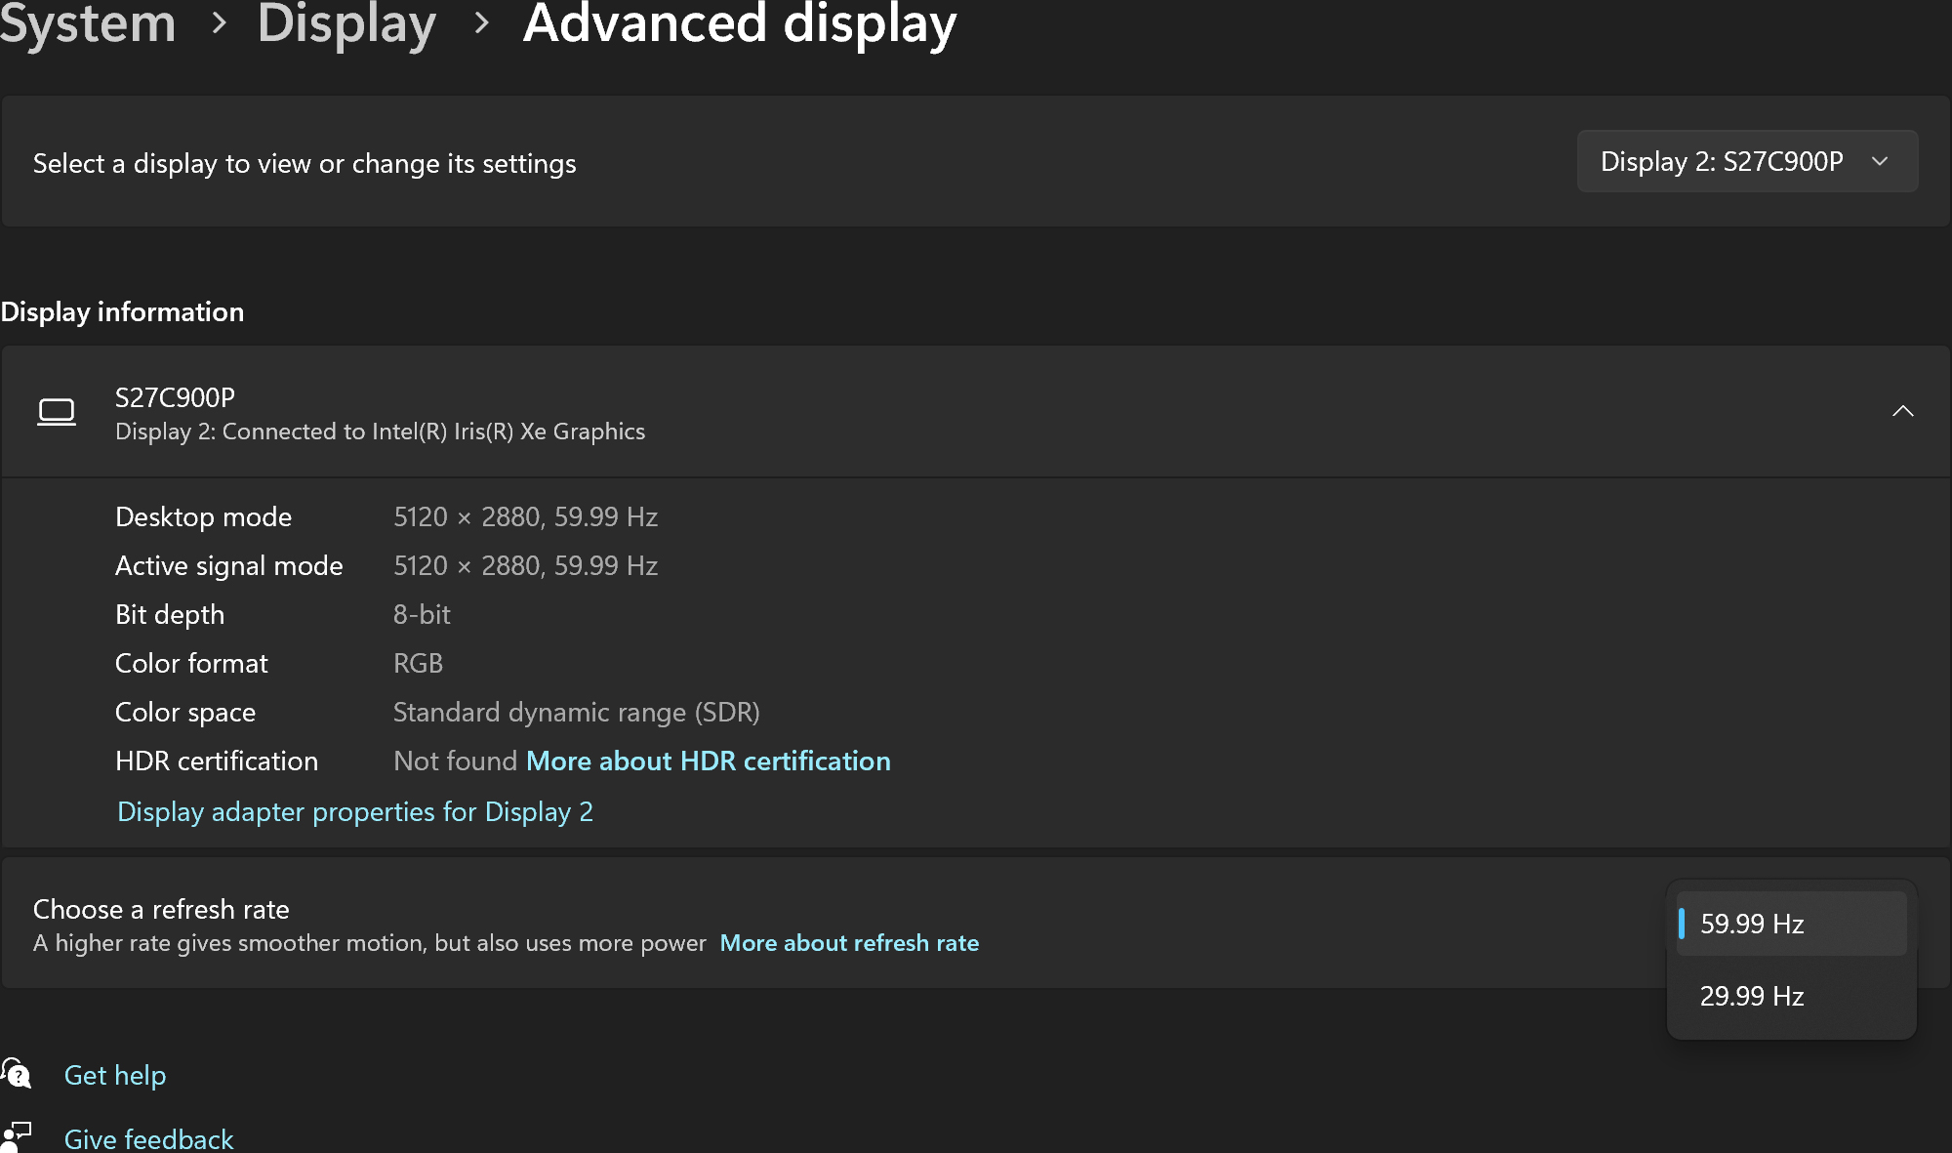Open Display adapter properties for Display 2
Screen dimensions: 1952x1153
(x=355, y=811)
